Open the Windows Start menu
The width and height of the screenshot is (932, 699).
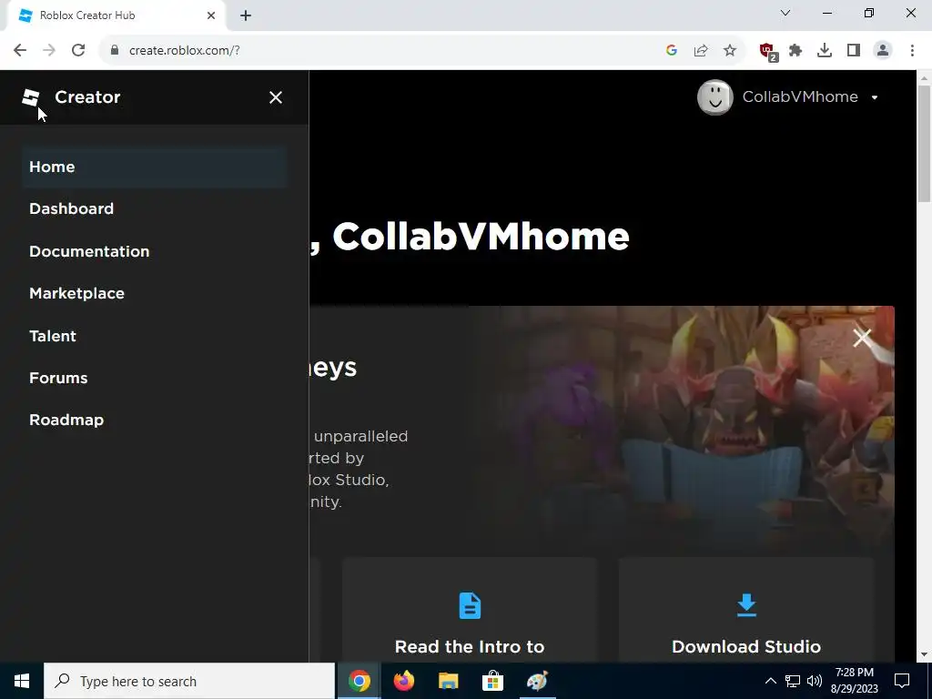(x=22, y=681)
